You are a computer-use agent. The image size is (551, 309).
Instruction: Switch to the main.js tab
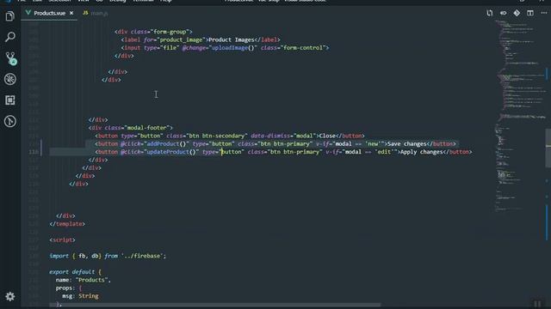coord(100,14)
